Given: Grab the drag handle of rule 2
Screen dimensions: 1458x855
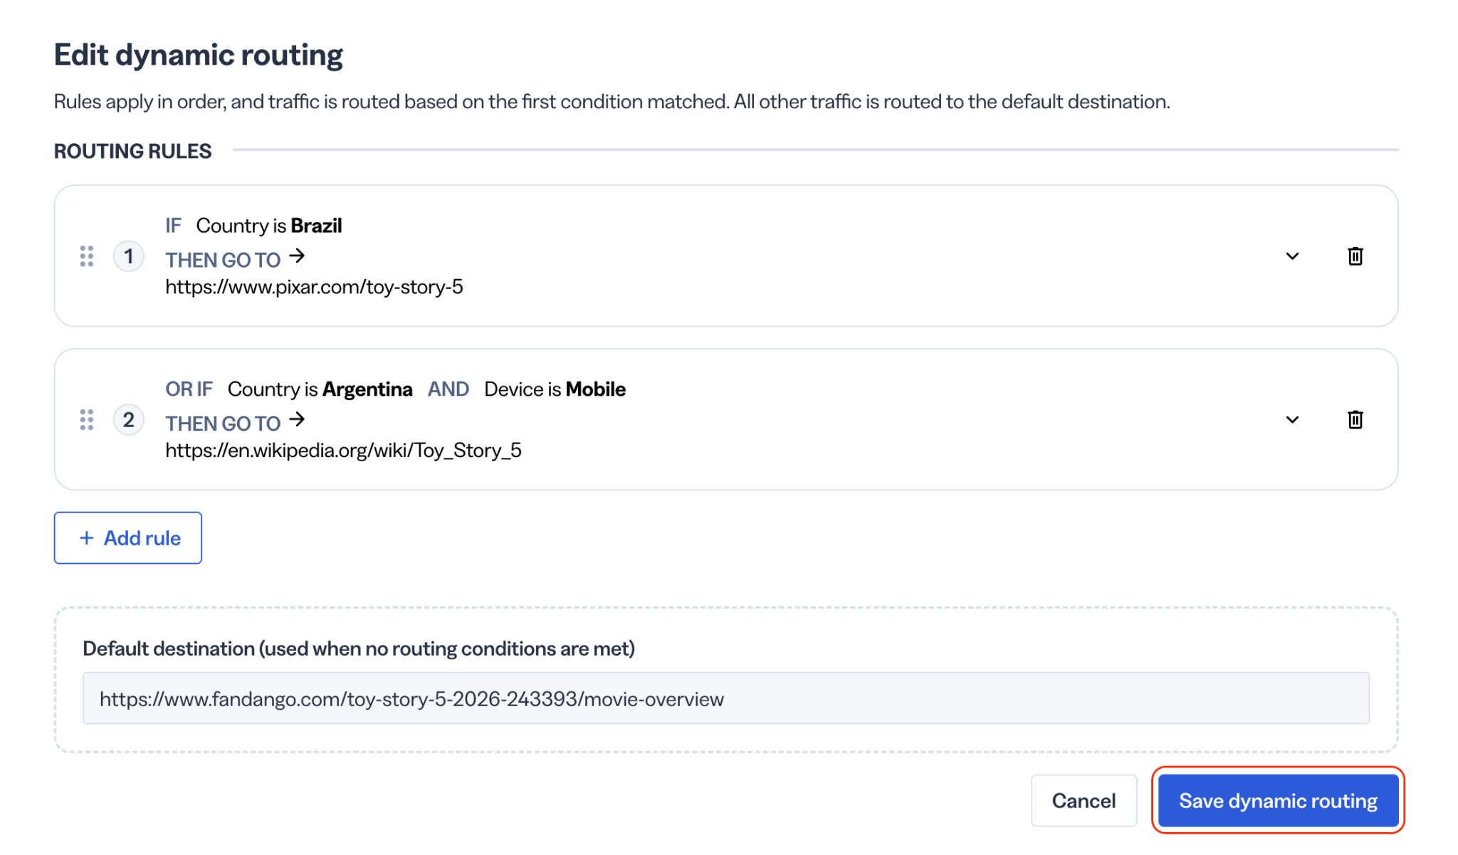Looking at the screenshot, I should [x=86, y=420].
